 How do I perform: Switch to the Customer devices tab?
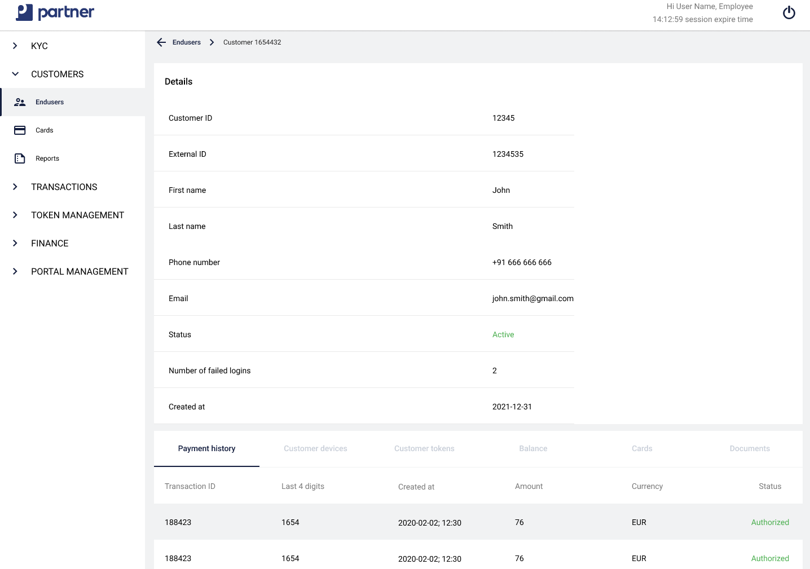315,449
